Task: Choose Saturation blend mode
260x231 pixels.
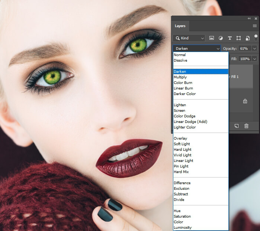Action: (201, 217)
